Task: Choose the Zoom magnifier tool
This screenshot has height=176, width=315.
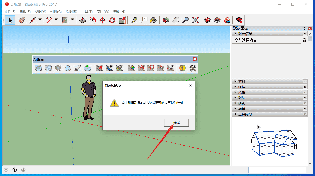Action: tap(185, 20)
